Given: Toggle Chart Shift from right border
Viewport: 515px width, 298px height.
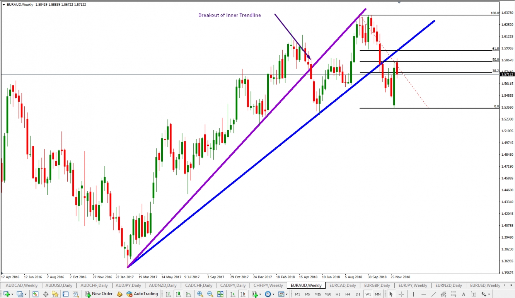Looking at the screenshot, I should (x=243, y=294).
